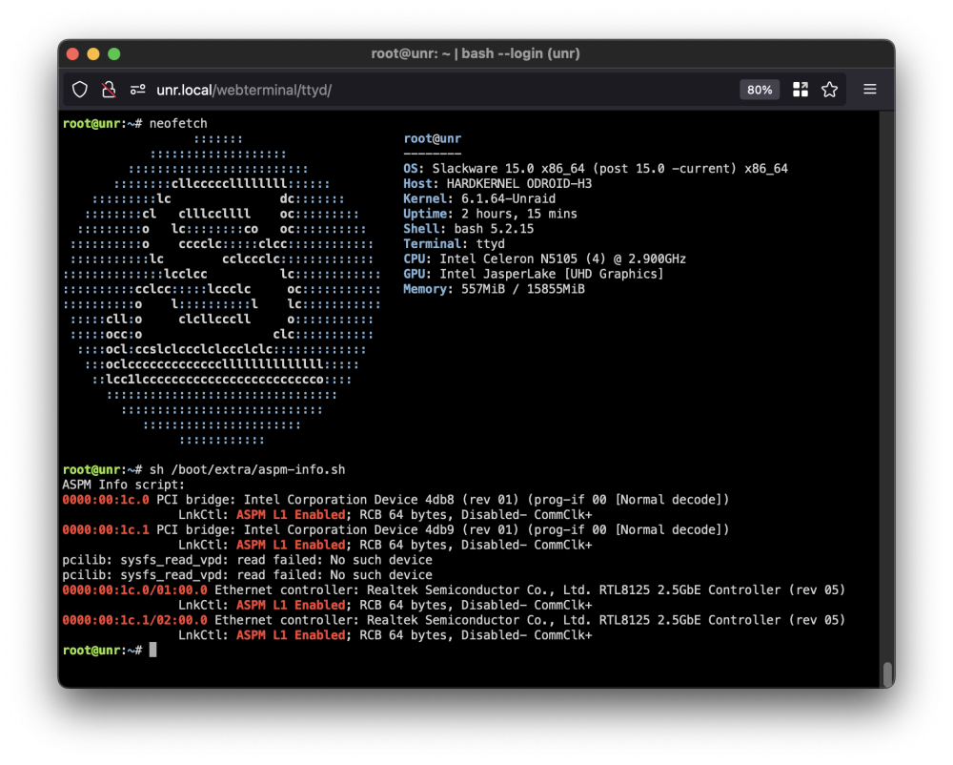Click the 'OS: Slackware 15.0 x86_64' line
Screen dimensions: 953x765
click(596, 169)
